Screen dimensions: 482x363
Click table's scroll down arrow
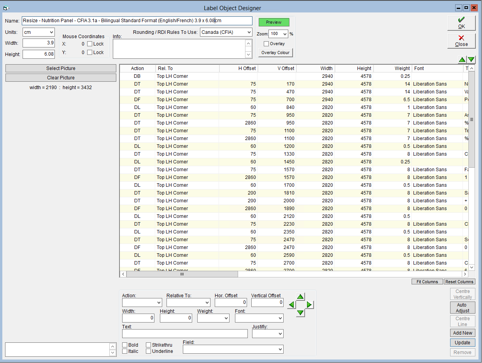(472, 267)
